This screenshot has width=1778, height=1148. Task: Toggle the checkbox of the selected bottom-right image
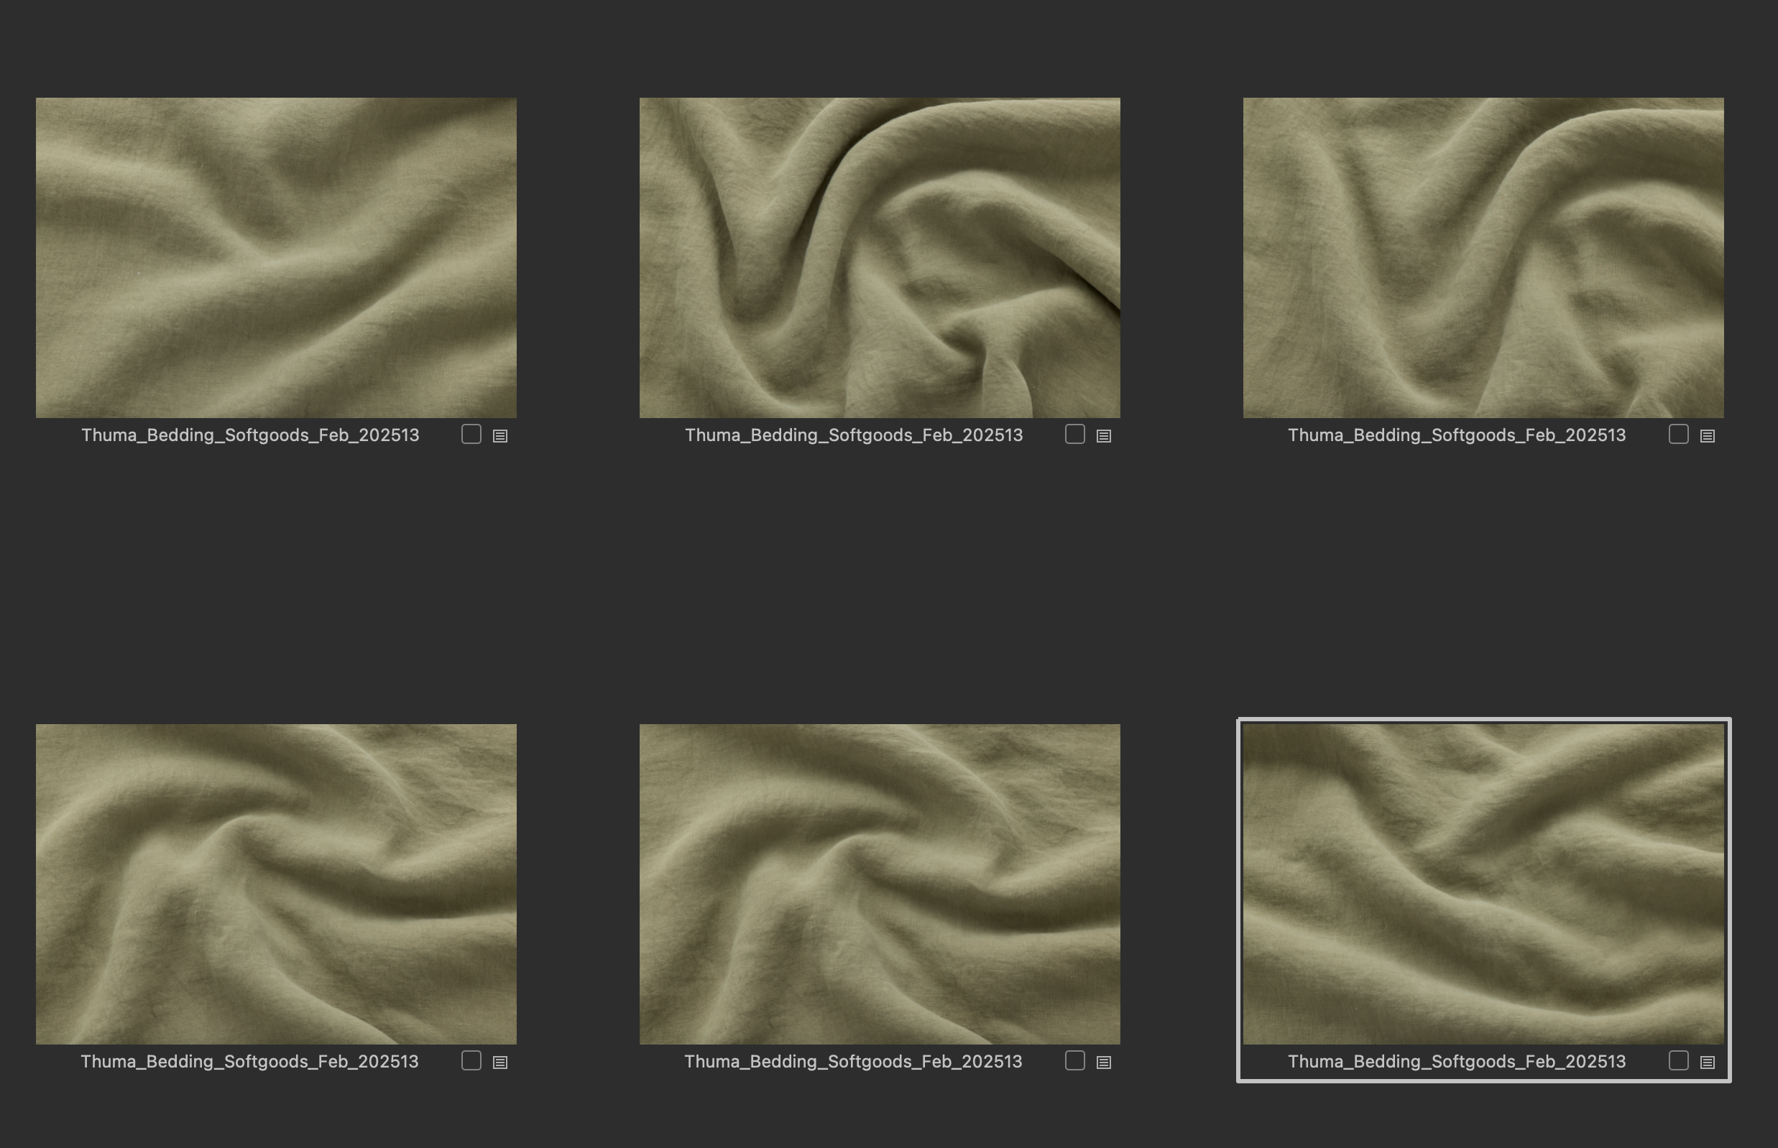point(1678,1061)
